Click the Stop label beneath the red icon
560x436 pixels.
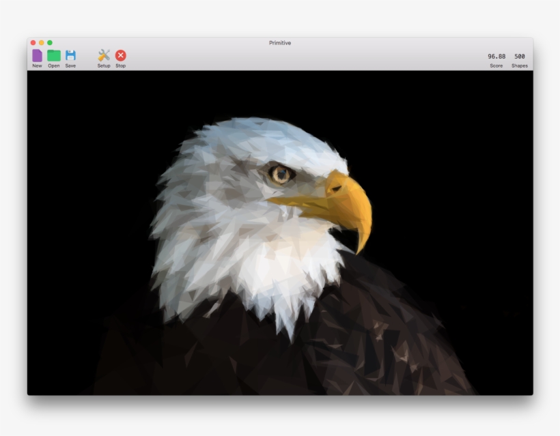click(121, 66)
